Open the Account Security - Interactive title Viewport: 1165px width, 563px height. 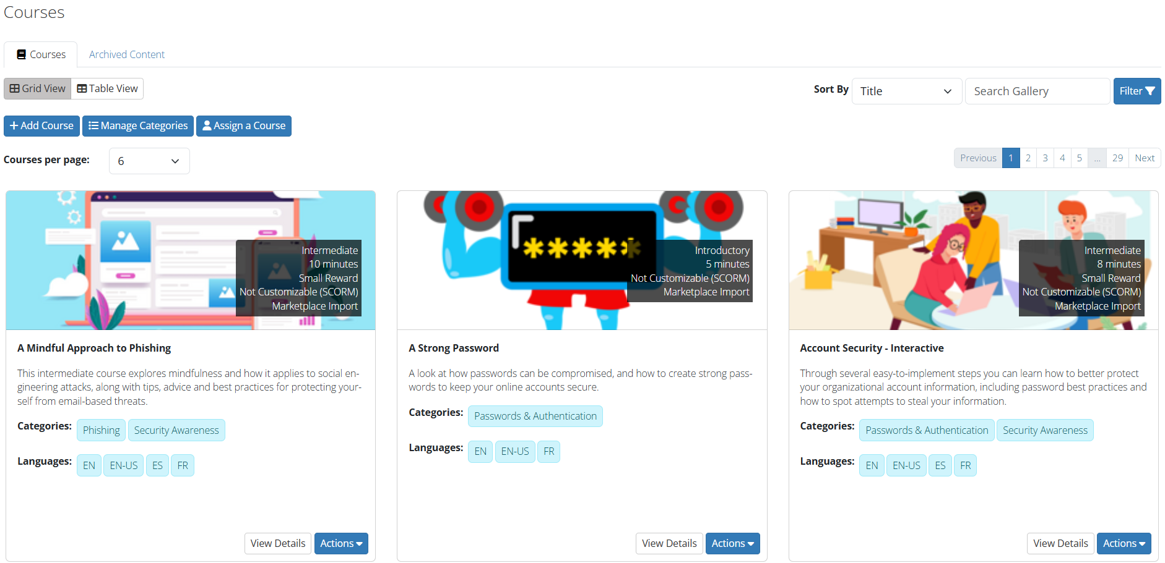(872, 348)
